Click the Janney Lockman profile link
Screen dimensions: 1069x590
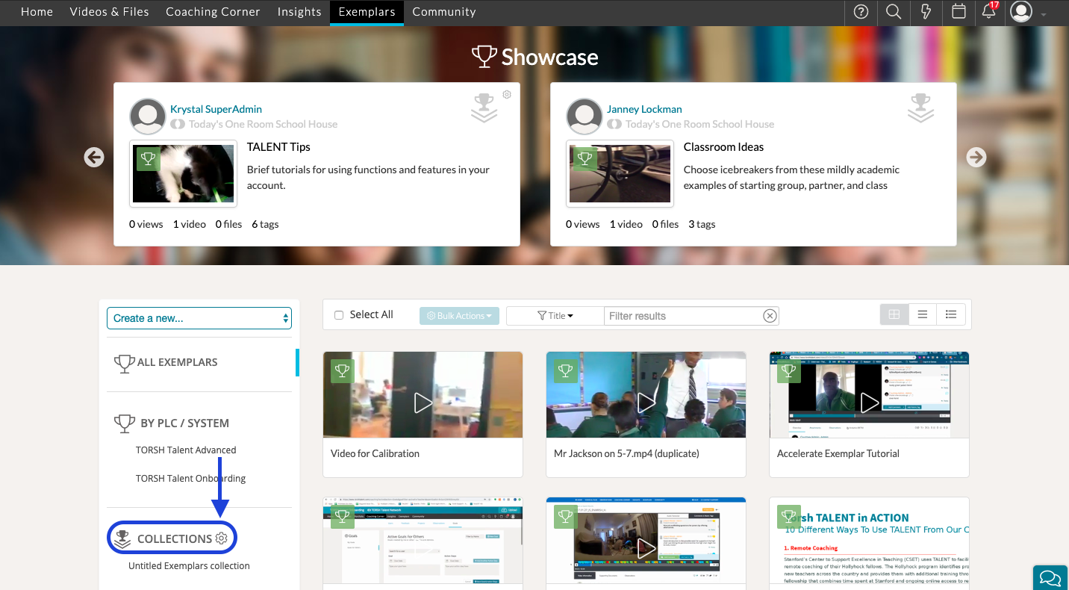(x=643, y=108)
